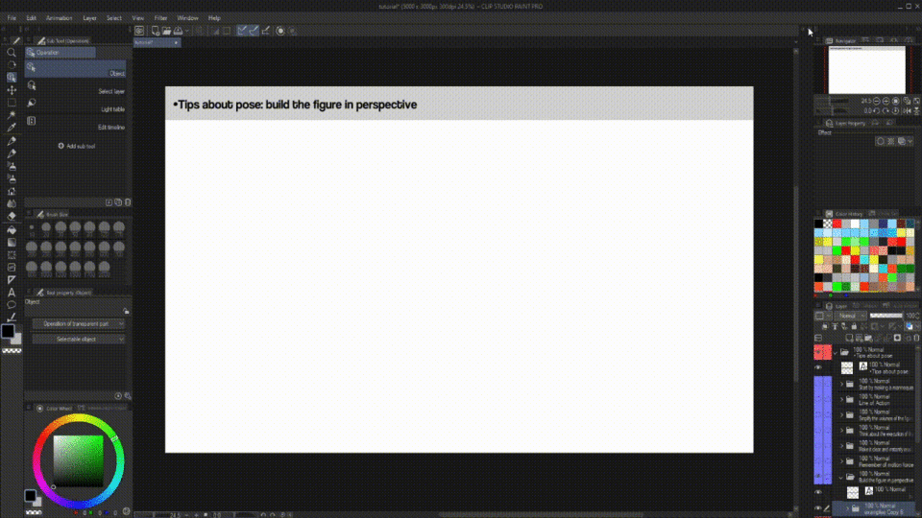922x518 pixels.
Task: Select the Ruler tool
Action: click(x=12, y=279)
